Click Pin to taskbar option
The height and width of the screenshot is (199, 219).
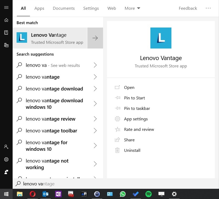[x=137, y=109]
